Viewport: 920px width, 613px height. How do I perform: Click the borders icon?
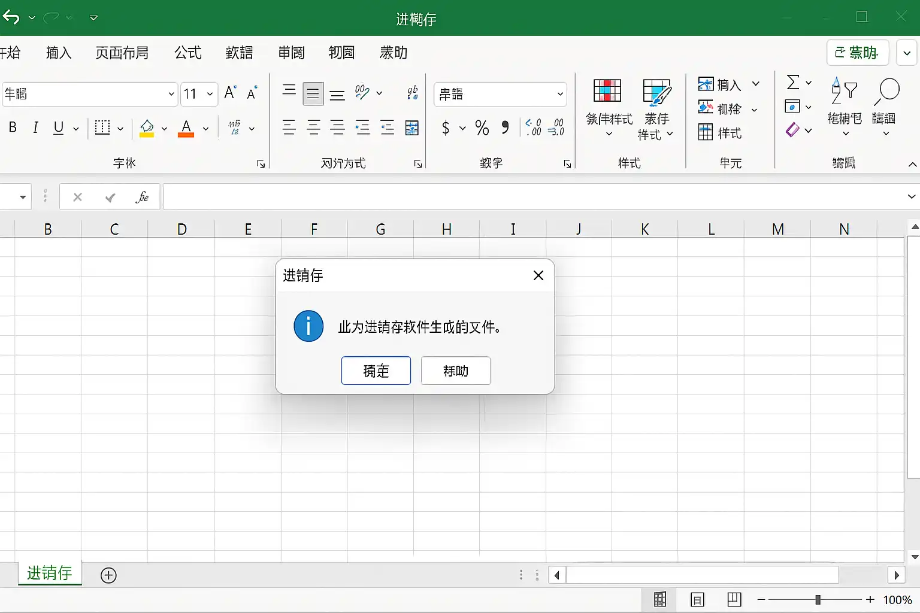pos(102,128)
